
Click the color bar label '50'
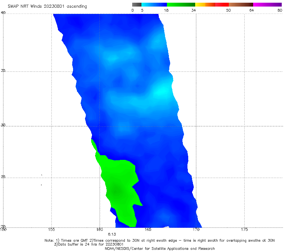tap(228, 10)
